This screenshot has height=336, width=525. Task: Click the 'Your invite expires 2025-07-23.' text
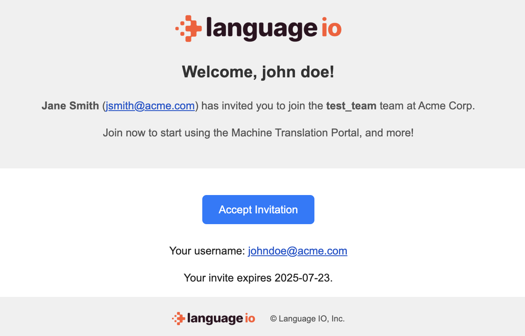(x=258, y=278)
